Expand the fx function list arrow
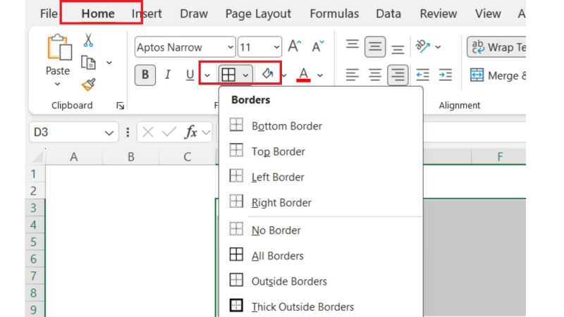Image resolution: width=564 pixels, height=317 pixels. tap(207, 132)
